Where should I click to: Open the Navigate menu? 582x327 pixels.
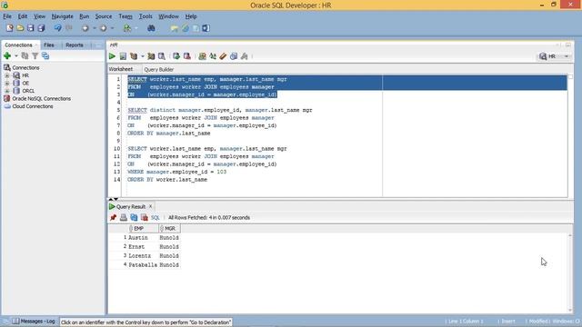(63, 16)
